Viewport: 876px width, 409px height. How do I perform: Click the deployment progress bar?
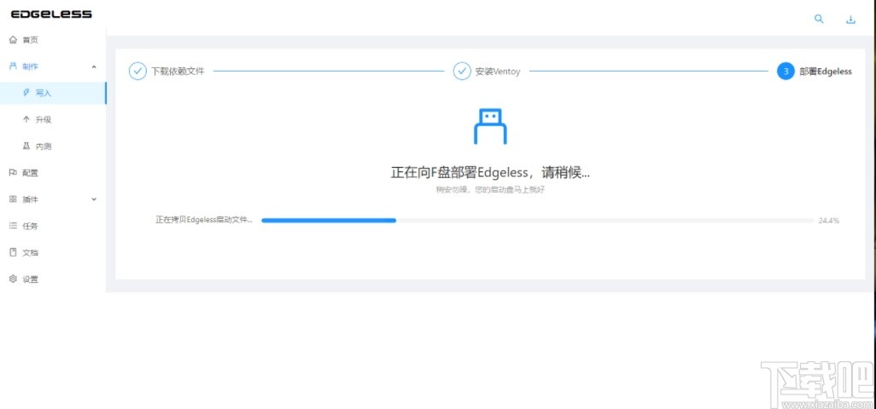click(x=537, y=221)
